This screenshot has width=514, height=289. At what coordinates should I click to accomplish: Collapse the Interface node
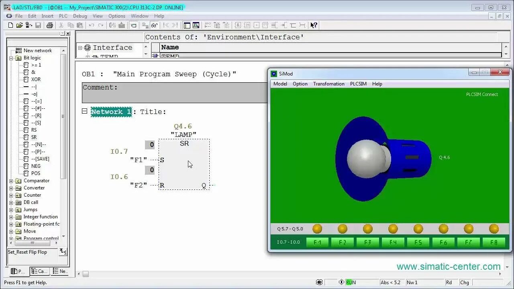pos(80,48)
